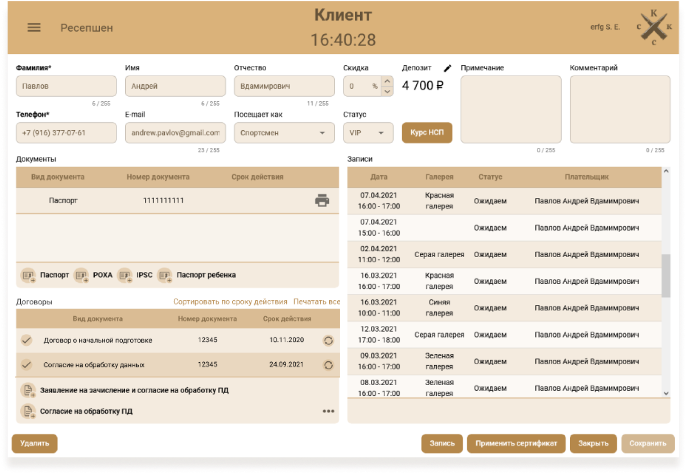The image size is (687, 475).
Task: Print the passport document
Action: [322, 200]
